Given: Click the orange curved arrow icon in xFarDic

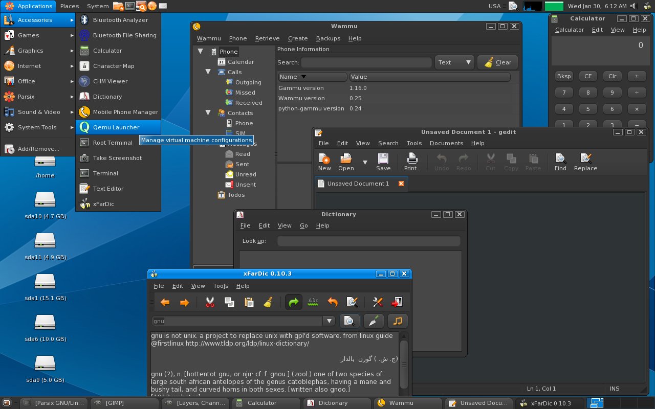Looking at the screenshot, I should (333, 303).
